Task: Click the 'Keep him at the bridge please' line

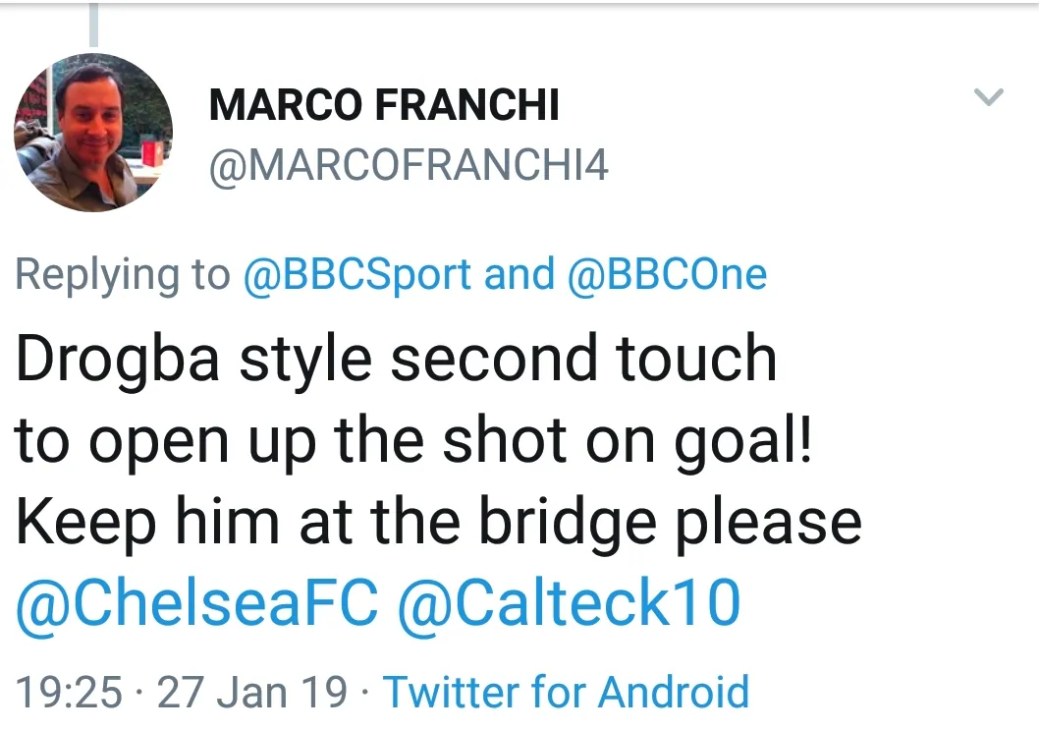Action: pos(438,521)
